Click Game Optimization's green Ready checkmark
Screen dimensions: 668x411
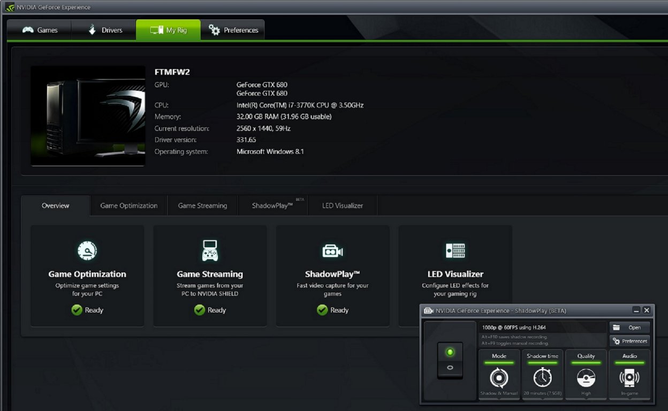77,310
